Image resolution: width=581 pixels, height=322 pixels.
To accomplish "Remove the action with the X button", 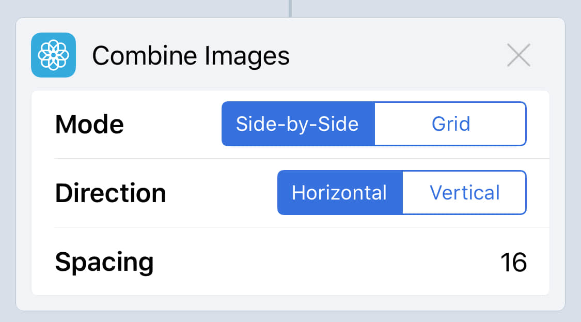I will pyautogui.click(x=519, y=55).
